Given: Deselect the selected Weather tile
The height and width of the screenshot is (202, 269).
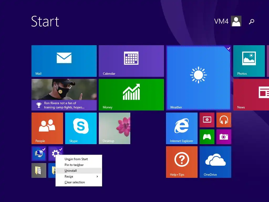Looking at the screenshot, I should click(198, 78).
